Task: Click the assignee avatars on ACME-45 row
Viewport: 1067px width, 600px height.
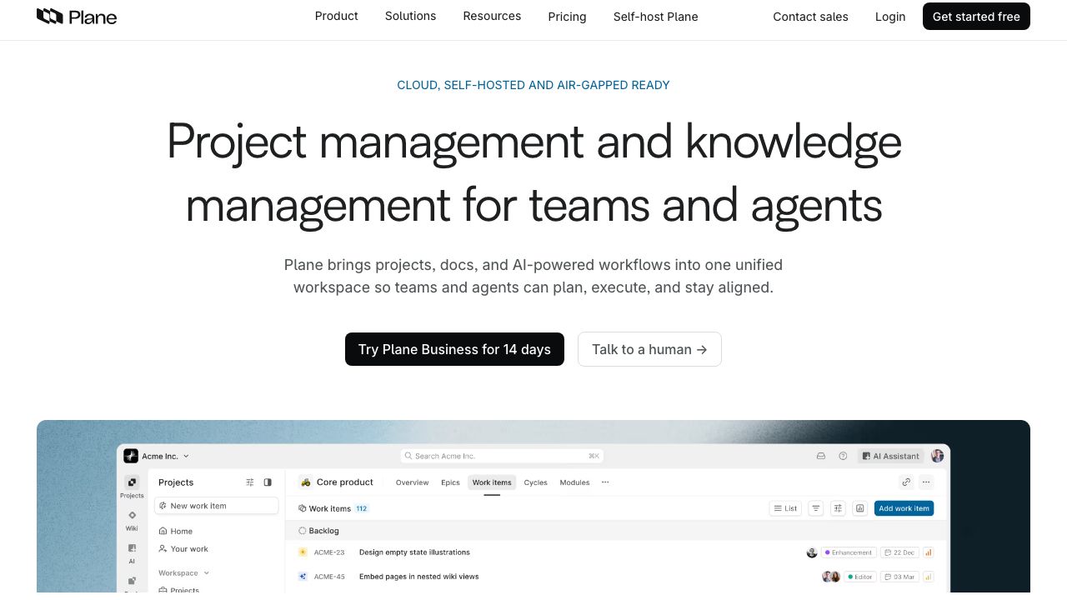Action: click(831, 577)
